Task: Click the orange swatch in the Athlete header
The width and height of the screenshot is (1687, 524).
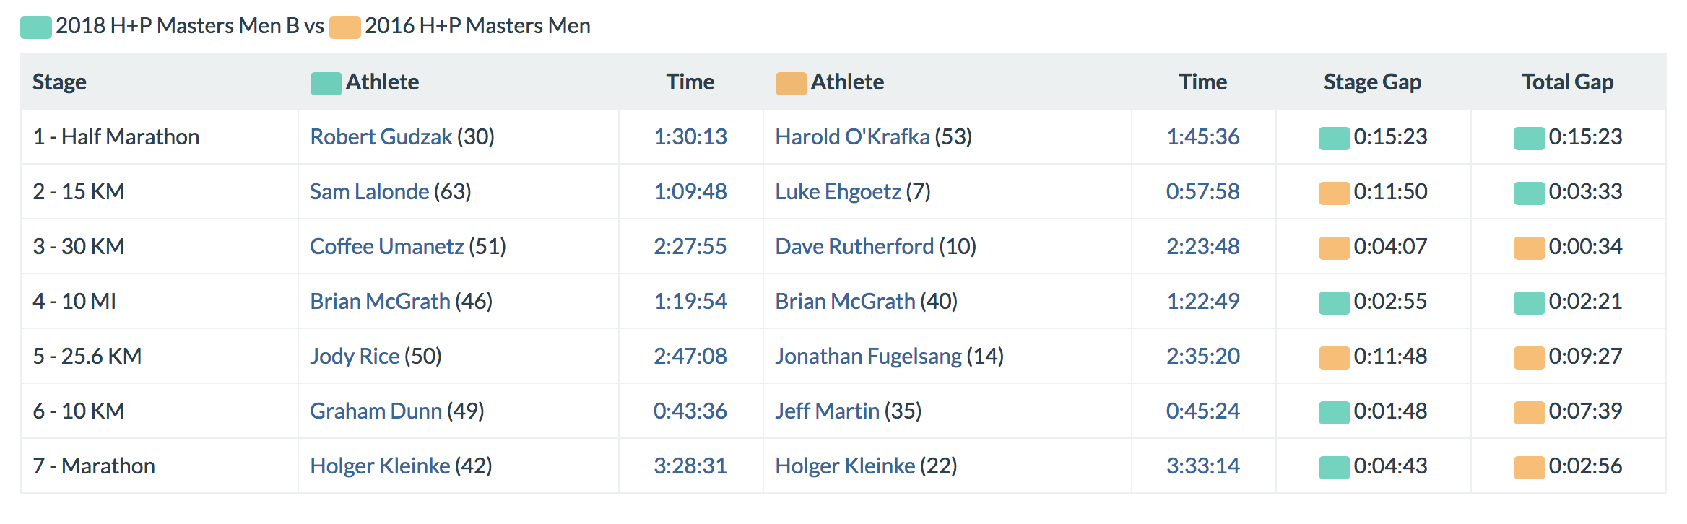Action: pos(792,84)
